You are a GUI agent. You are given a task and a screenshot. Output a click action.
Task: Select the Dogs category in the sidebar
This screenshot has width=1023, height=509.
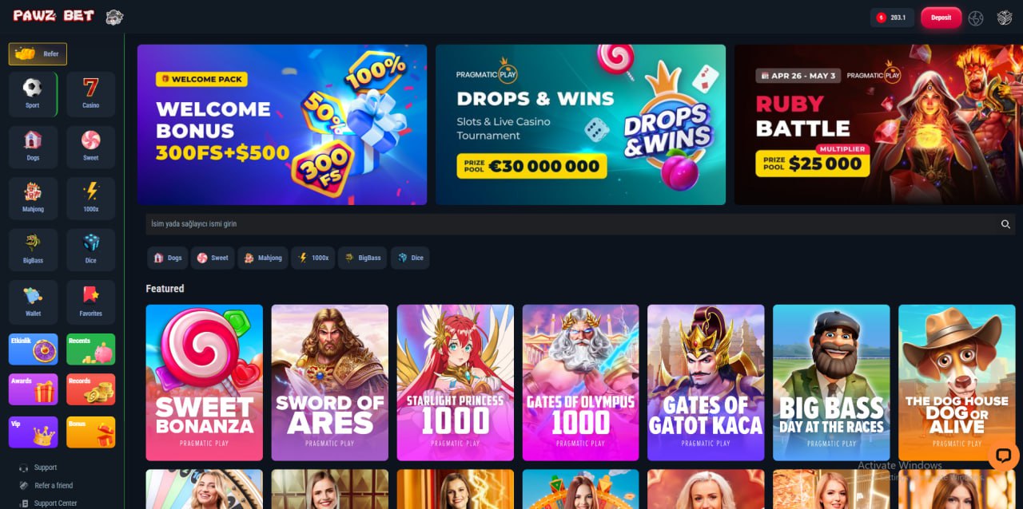(33, 147)
